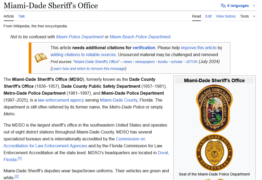
Task: Click 'Learn how and when to remove this message'
Action: [x=88, y=69]
